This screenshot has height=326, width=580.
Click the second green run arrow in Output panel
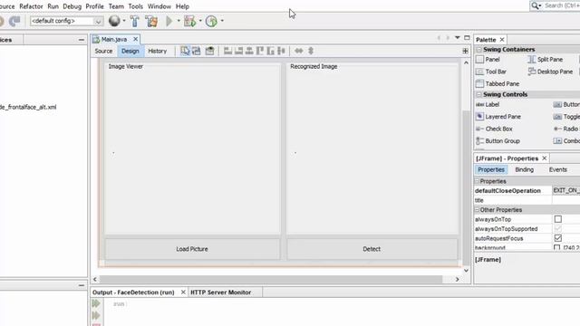coord(96,315)
